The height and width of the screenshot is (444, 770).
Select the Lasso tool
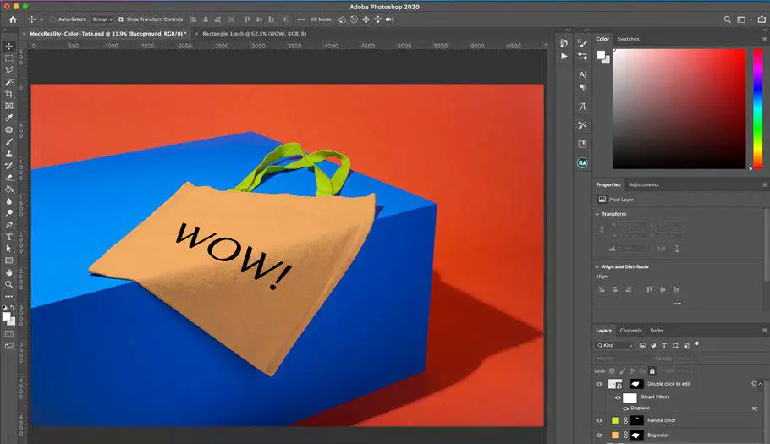(8, 69)
